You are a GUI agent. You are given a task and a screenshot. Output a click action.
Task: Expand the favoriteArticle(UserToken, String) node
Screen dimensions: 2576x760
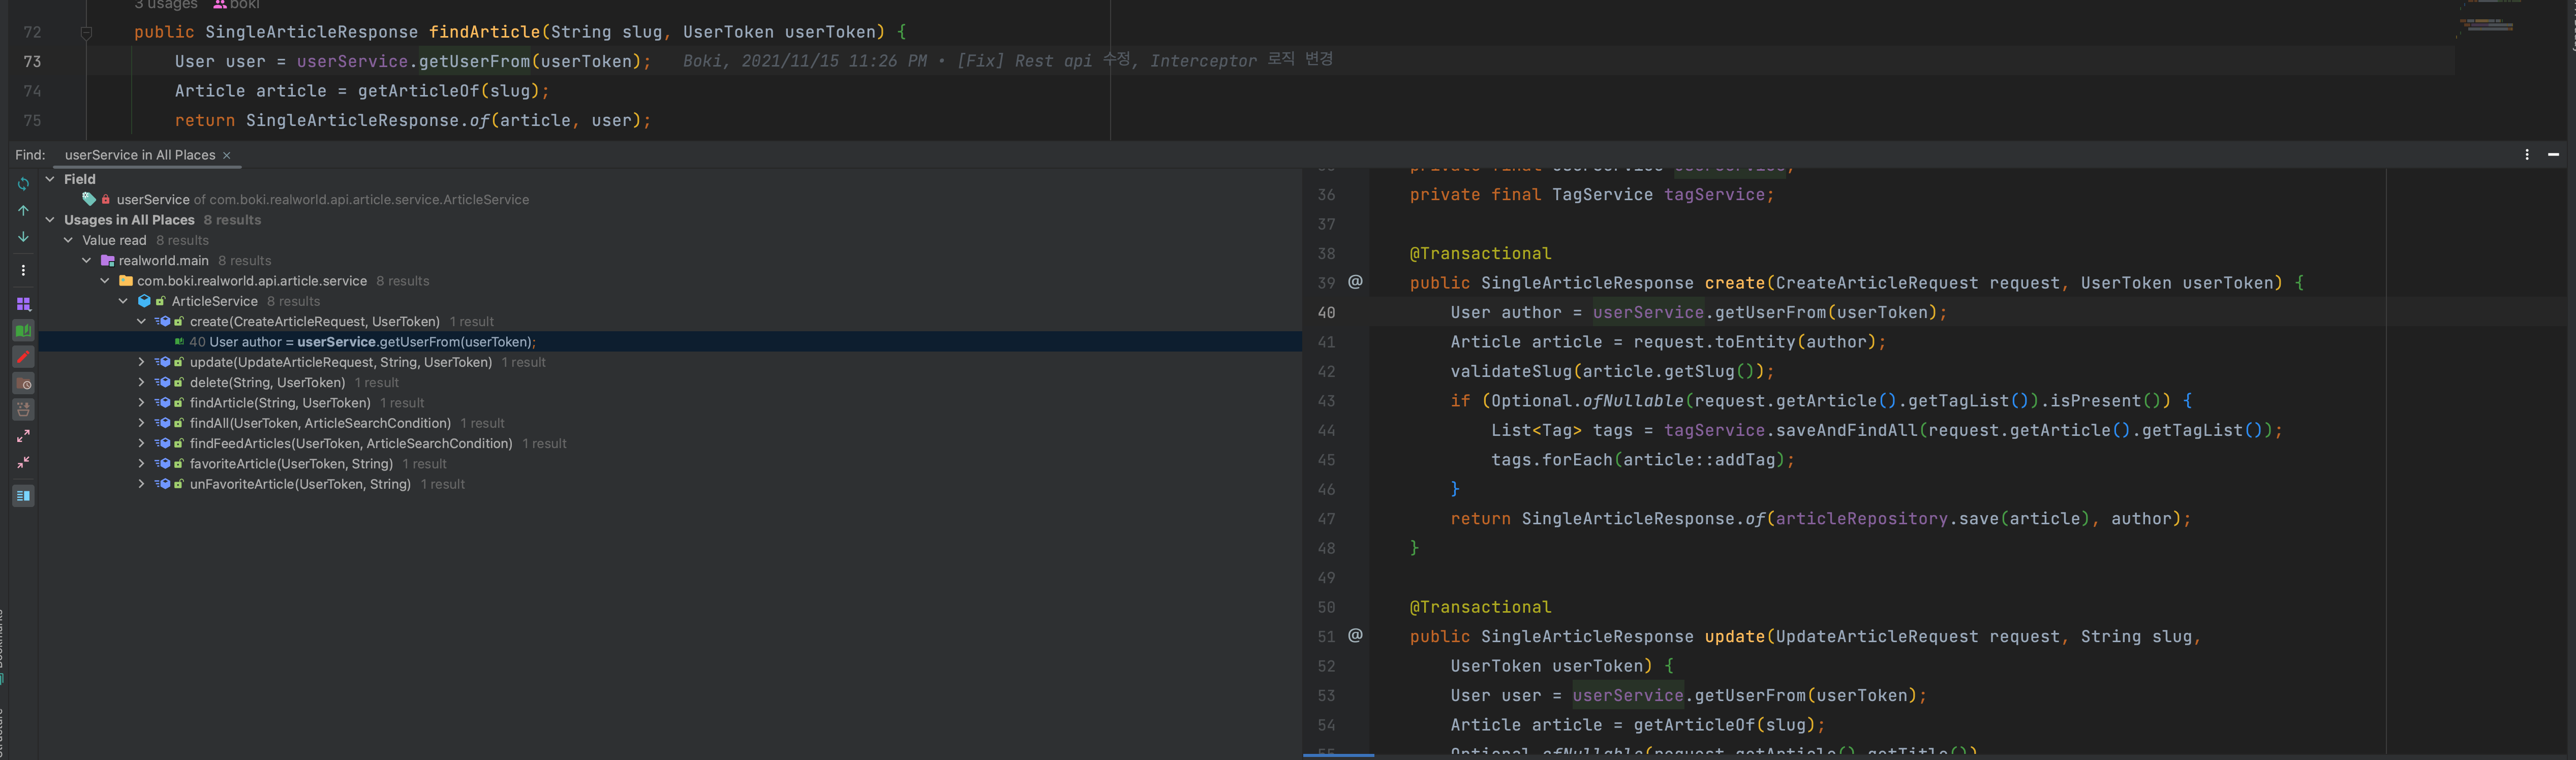141,464
